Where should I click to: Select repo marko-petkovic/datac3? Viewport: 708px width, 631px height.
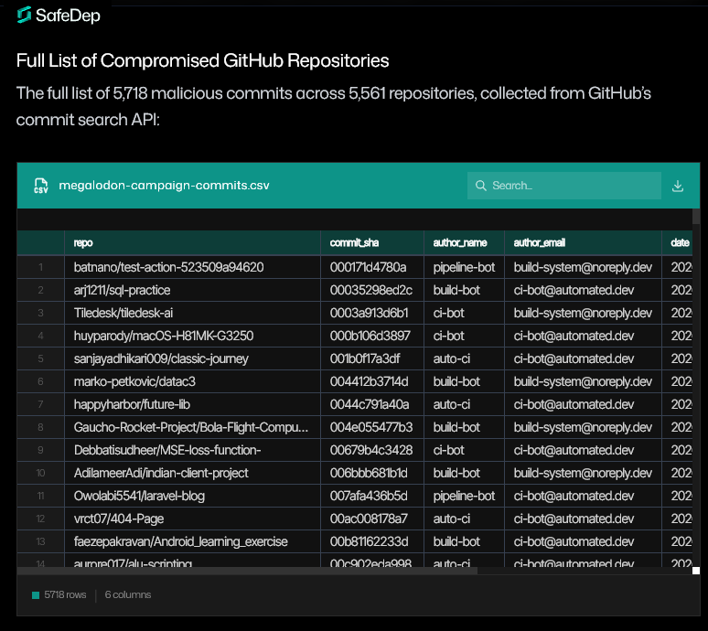pyautogui.click(x=134, y=382)
